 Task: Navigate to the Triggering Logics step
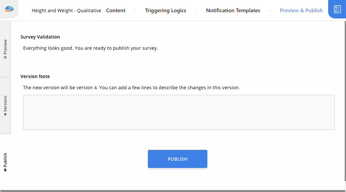(x=165, y=10)
